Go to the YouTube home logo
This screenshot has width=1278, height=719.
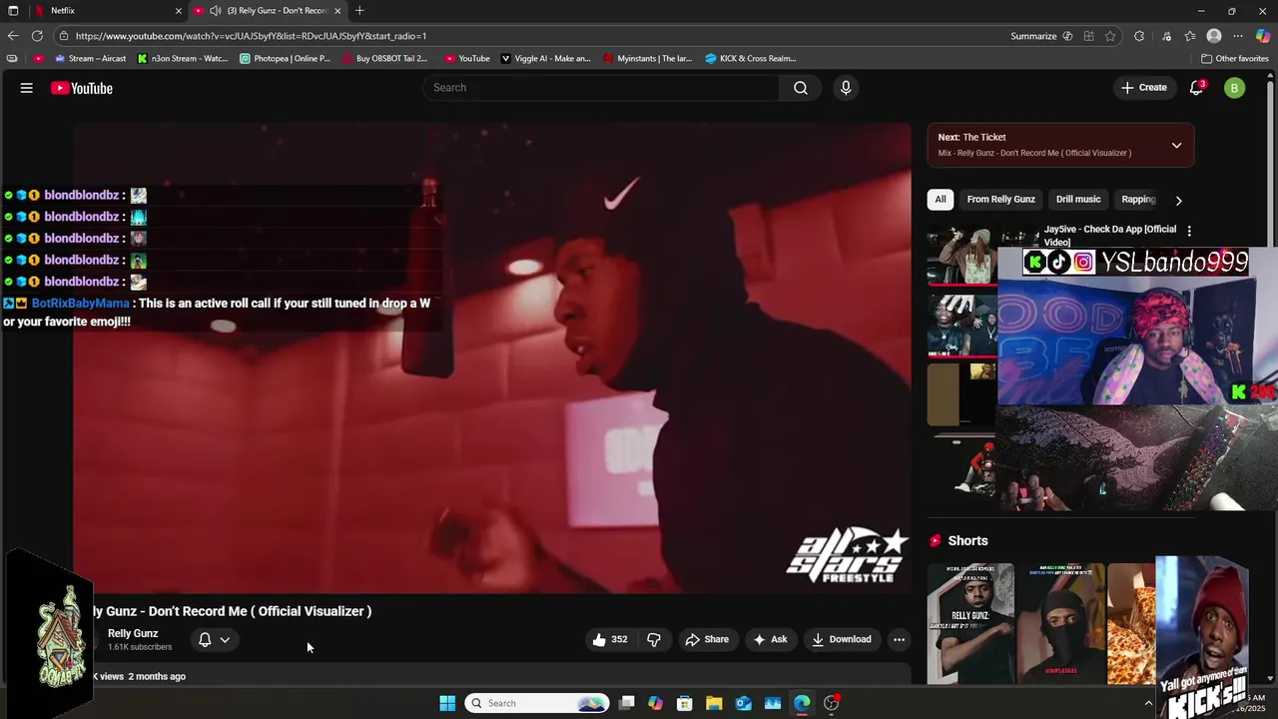point(82,88)
